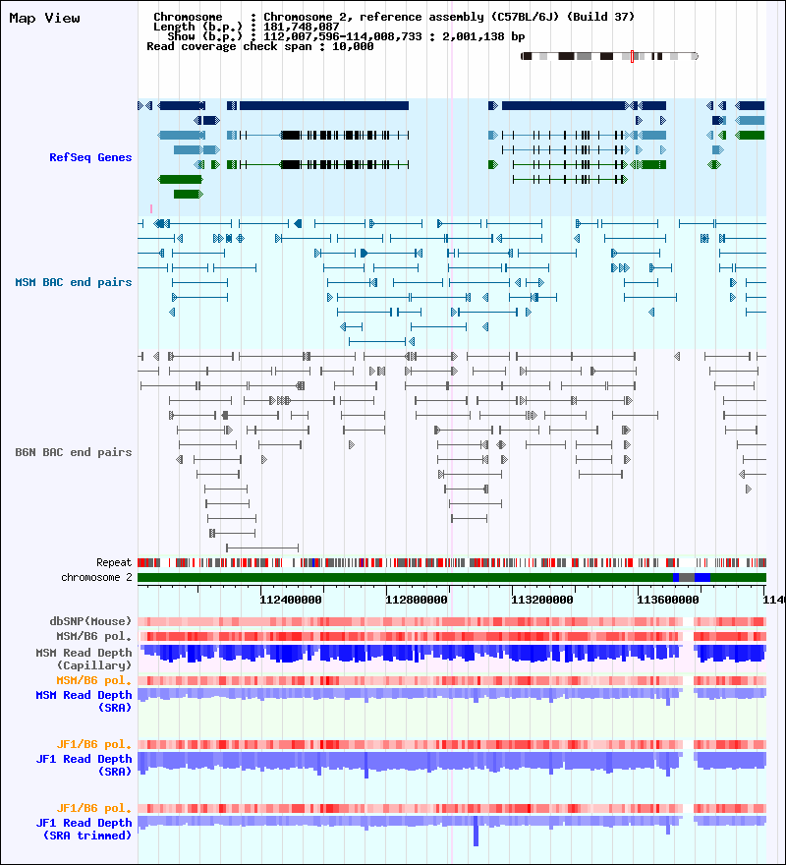Screen dimensions: 786x865
Task: Click the red position marker on chromosome ideogram
Action: 632,56
